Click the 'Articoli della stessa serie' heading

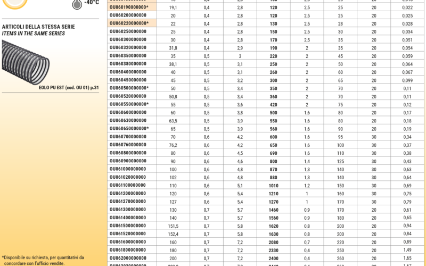(38, 27)
